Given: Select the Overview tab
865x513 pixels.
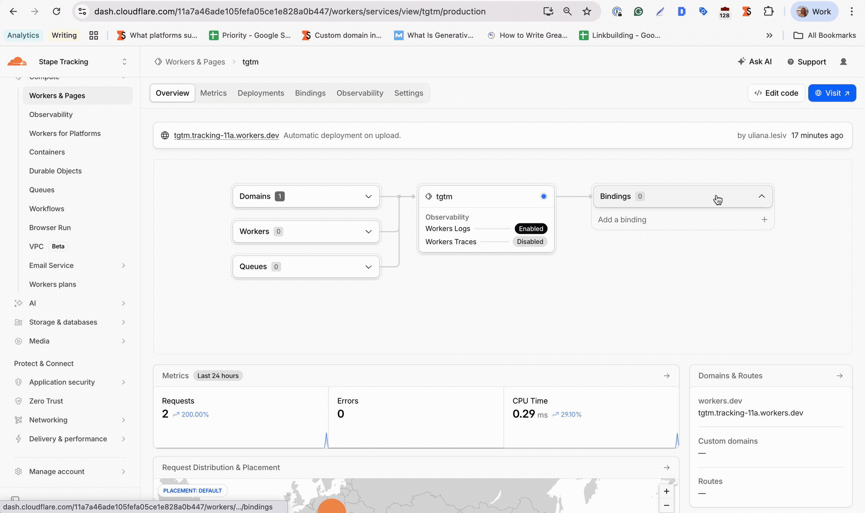Looking at the screenshot, I should pyautogui.click(x=172, y=93).
